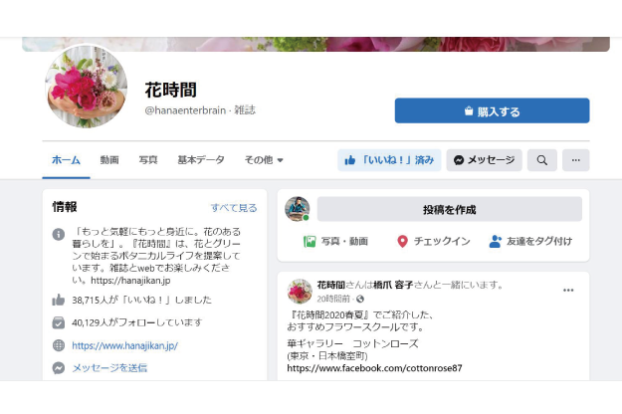The width and height of the screenshot is (622, 414).
Task: Click the messenger icon beside メッセージを送信
Action: (59, 368)
